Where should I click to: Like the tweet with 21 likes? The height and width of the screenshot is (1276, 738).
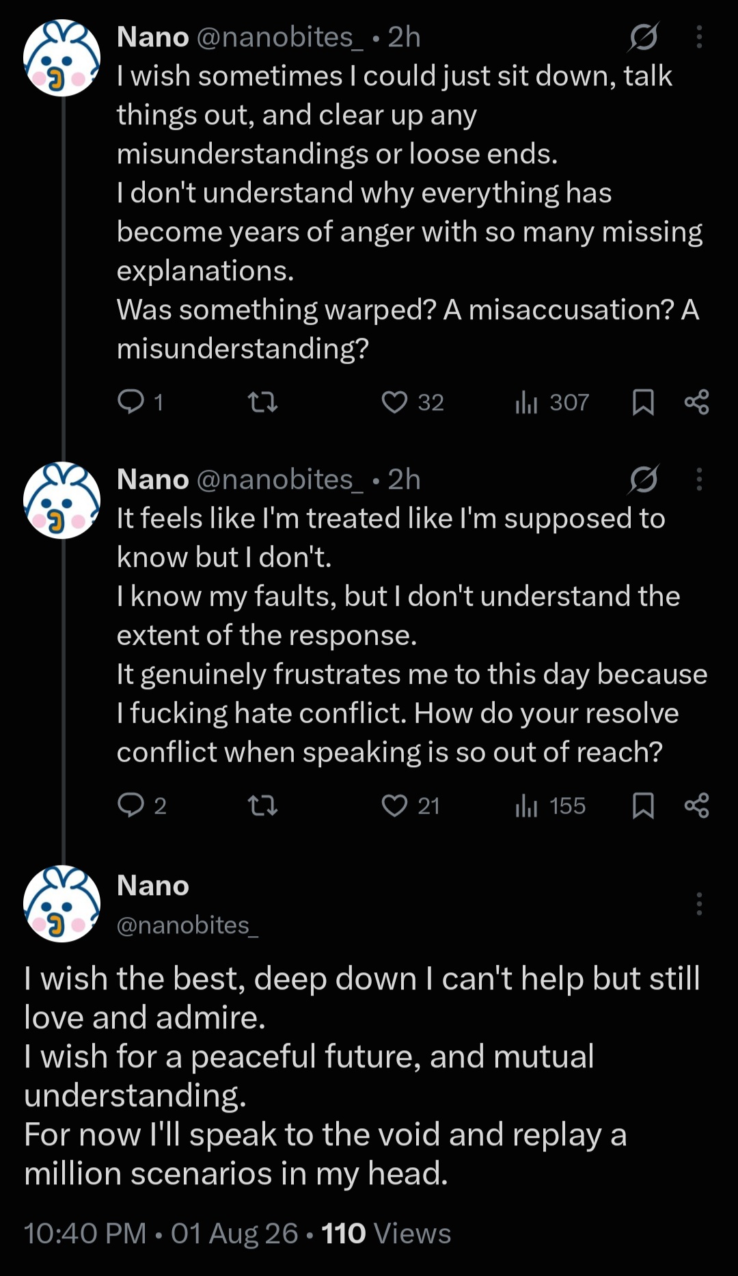pyautogui.click(x=410, y=806)
